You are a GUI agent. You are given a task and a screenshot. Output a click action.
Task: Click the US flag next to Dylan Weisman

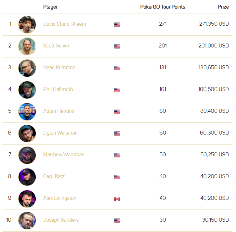pos(117,133)
